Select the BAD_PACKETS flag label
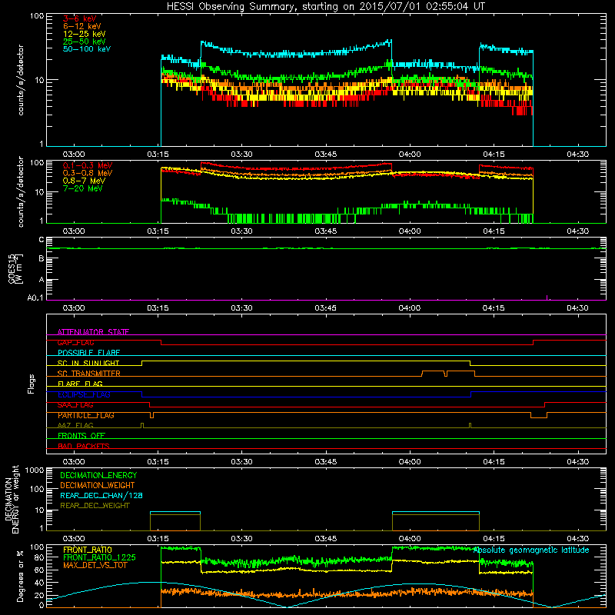Viewport: 615px width, 615px height. coord(84,446)
